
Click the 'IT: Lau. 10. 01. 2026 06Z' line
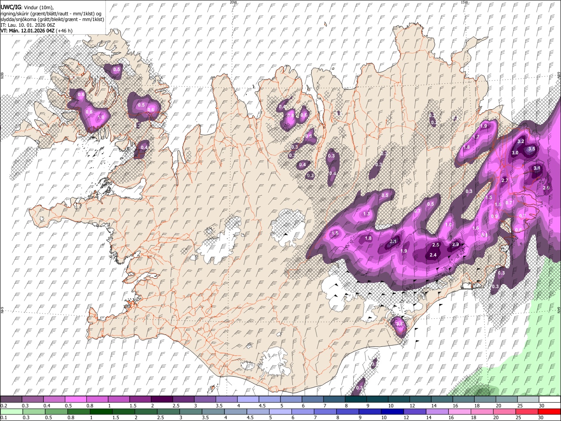(28, 25)
